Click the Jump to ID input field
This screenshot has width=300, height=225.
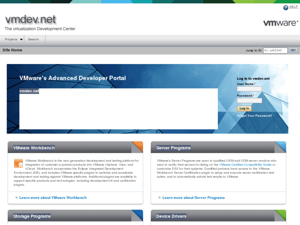point(275,50)
